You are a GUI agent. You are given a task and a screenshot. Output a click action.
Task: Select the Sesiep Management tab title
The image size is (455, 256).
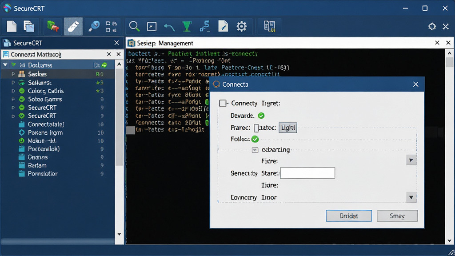pyautogui.click(x=165, y=43)
